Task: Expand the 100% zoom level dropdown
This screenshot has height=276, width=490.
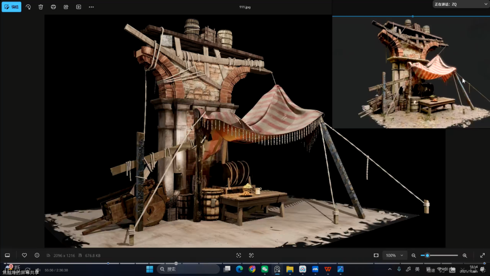Action: click(394, 255)
